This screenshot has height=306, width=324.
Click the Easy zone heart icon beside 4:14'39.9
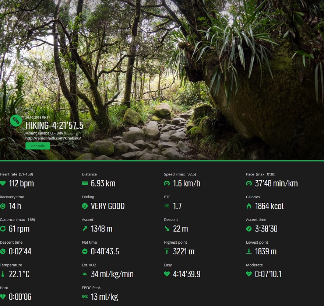(167, 274)
